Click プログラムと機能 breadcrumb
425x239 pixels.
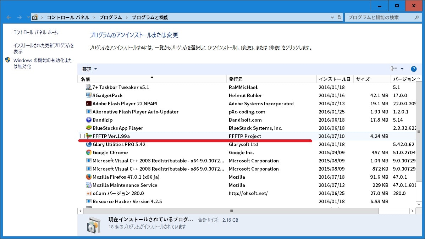click(150, 17)
